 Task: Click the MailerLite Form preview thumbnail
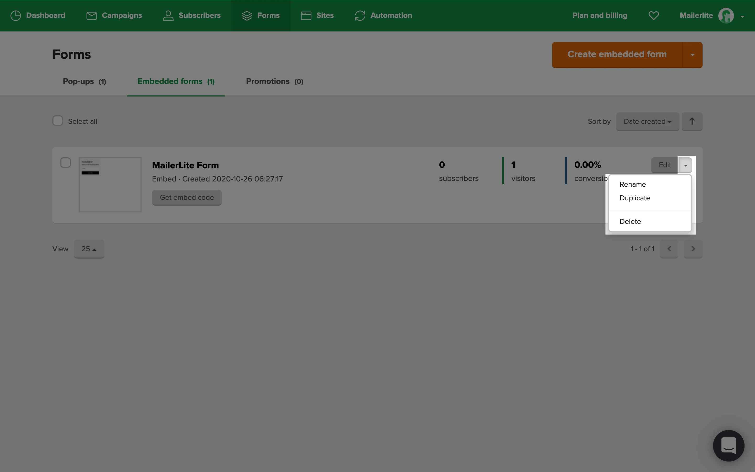110,185
